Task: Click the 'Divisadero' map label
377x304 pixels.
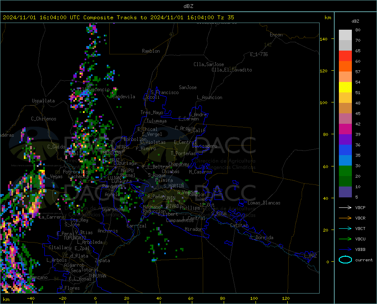Action: pyautogui.click(x=204, y=146)
